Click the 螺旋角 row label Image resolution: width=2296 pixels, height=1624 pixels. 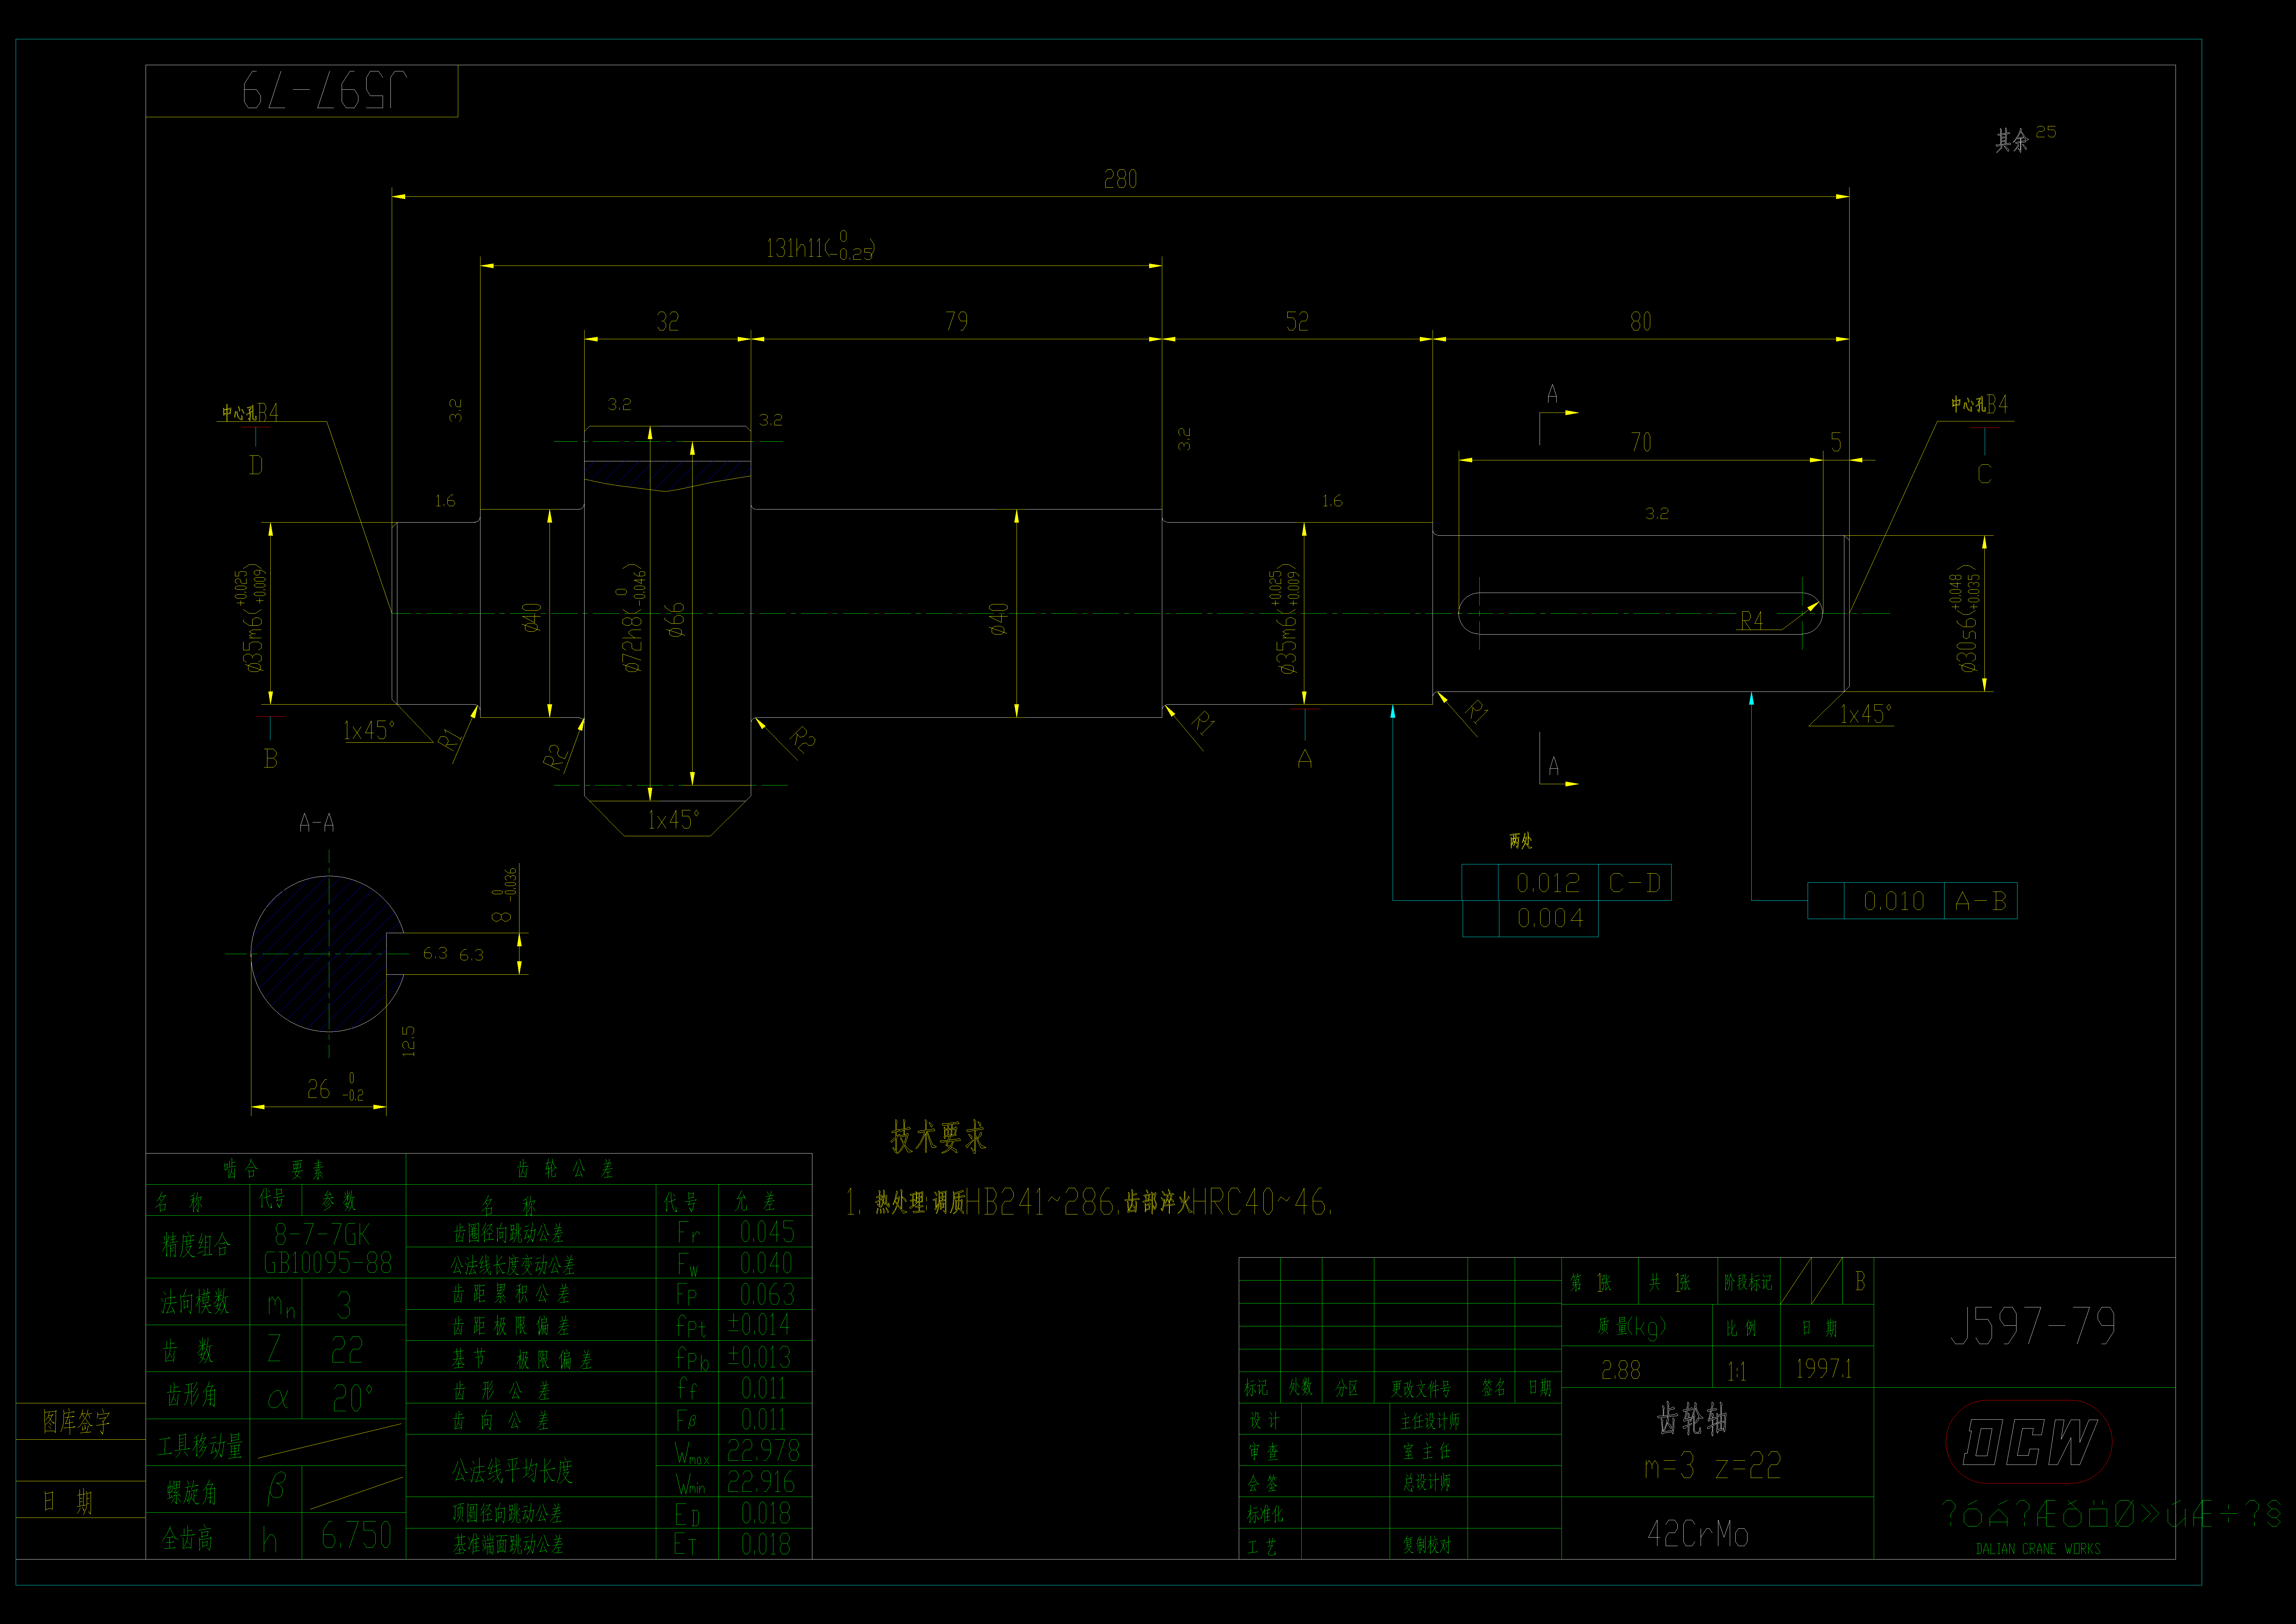tap(192, 1493)
